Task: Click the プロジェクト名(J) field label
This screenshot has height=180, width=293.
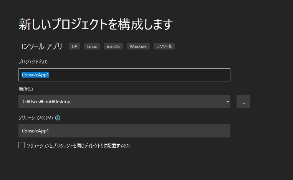Action: point(33,61)
